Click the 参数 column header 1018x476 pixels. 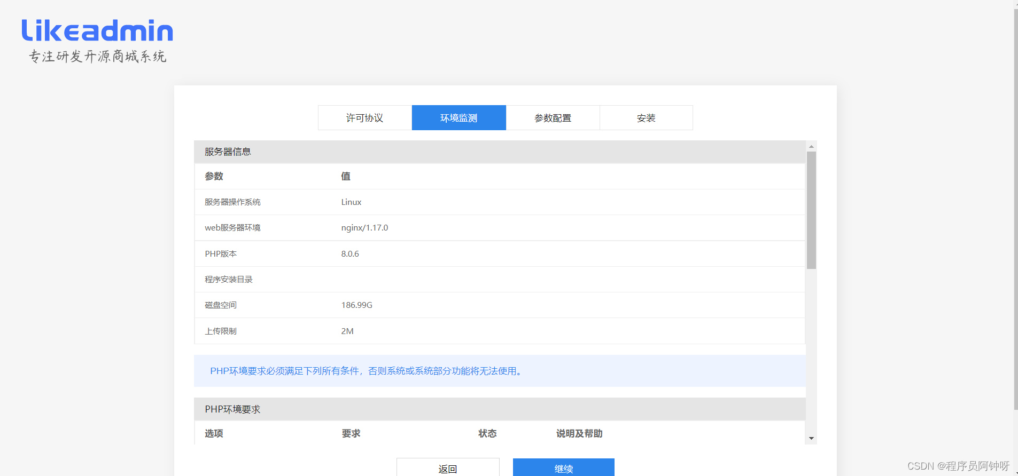tap(214, 176)
